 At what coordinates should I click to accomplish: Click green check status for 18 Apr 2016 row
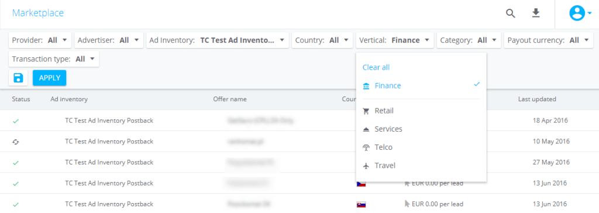[x=16, y=121]
